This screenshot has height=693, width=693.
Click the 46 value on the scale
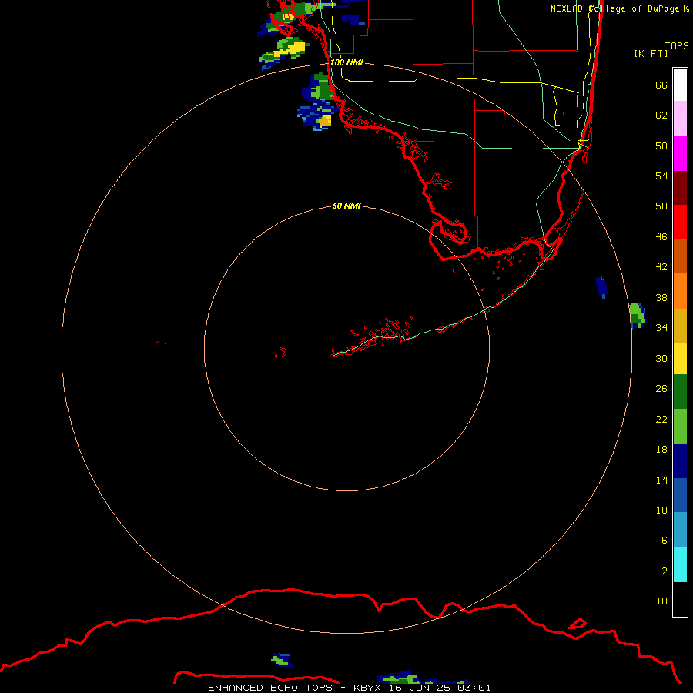tap(661, 237)
